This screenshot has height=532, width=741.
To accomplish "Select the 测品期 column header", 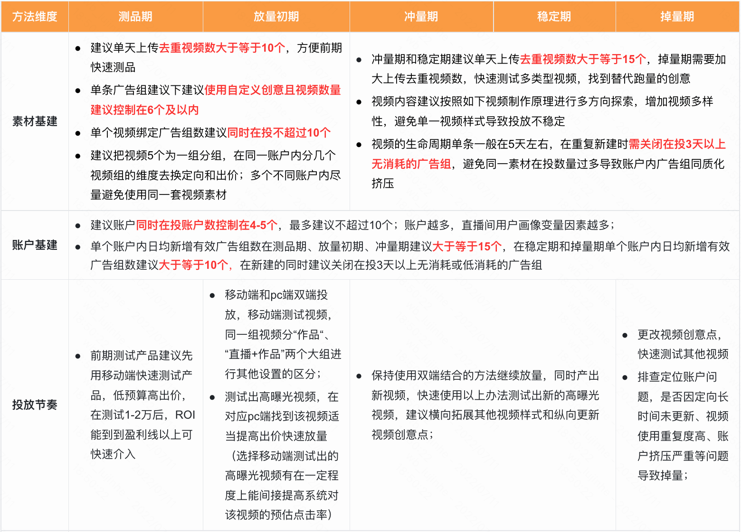I will (x=136, y=17).
